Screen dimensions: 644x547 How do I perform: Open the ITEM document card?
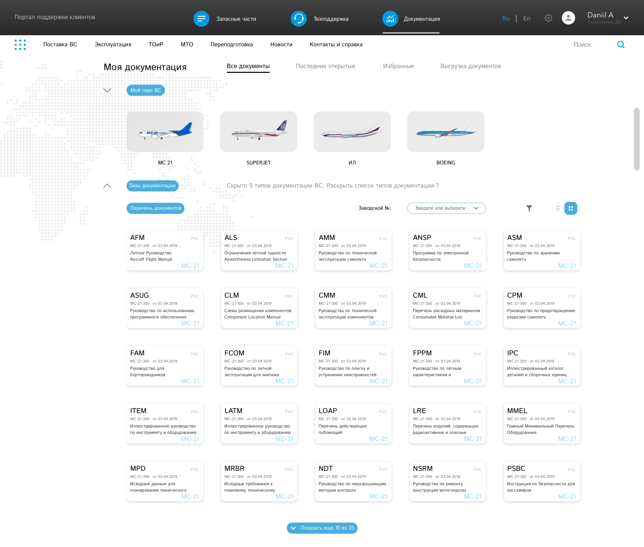165,424
